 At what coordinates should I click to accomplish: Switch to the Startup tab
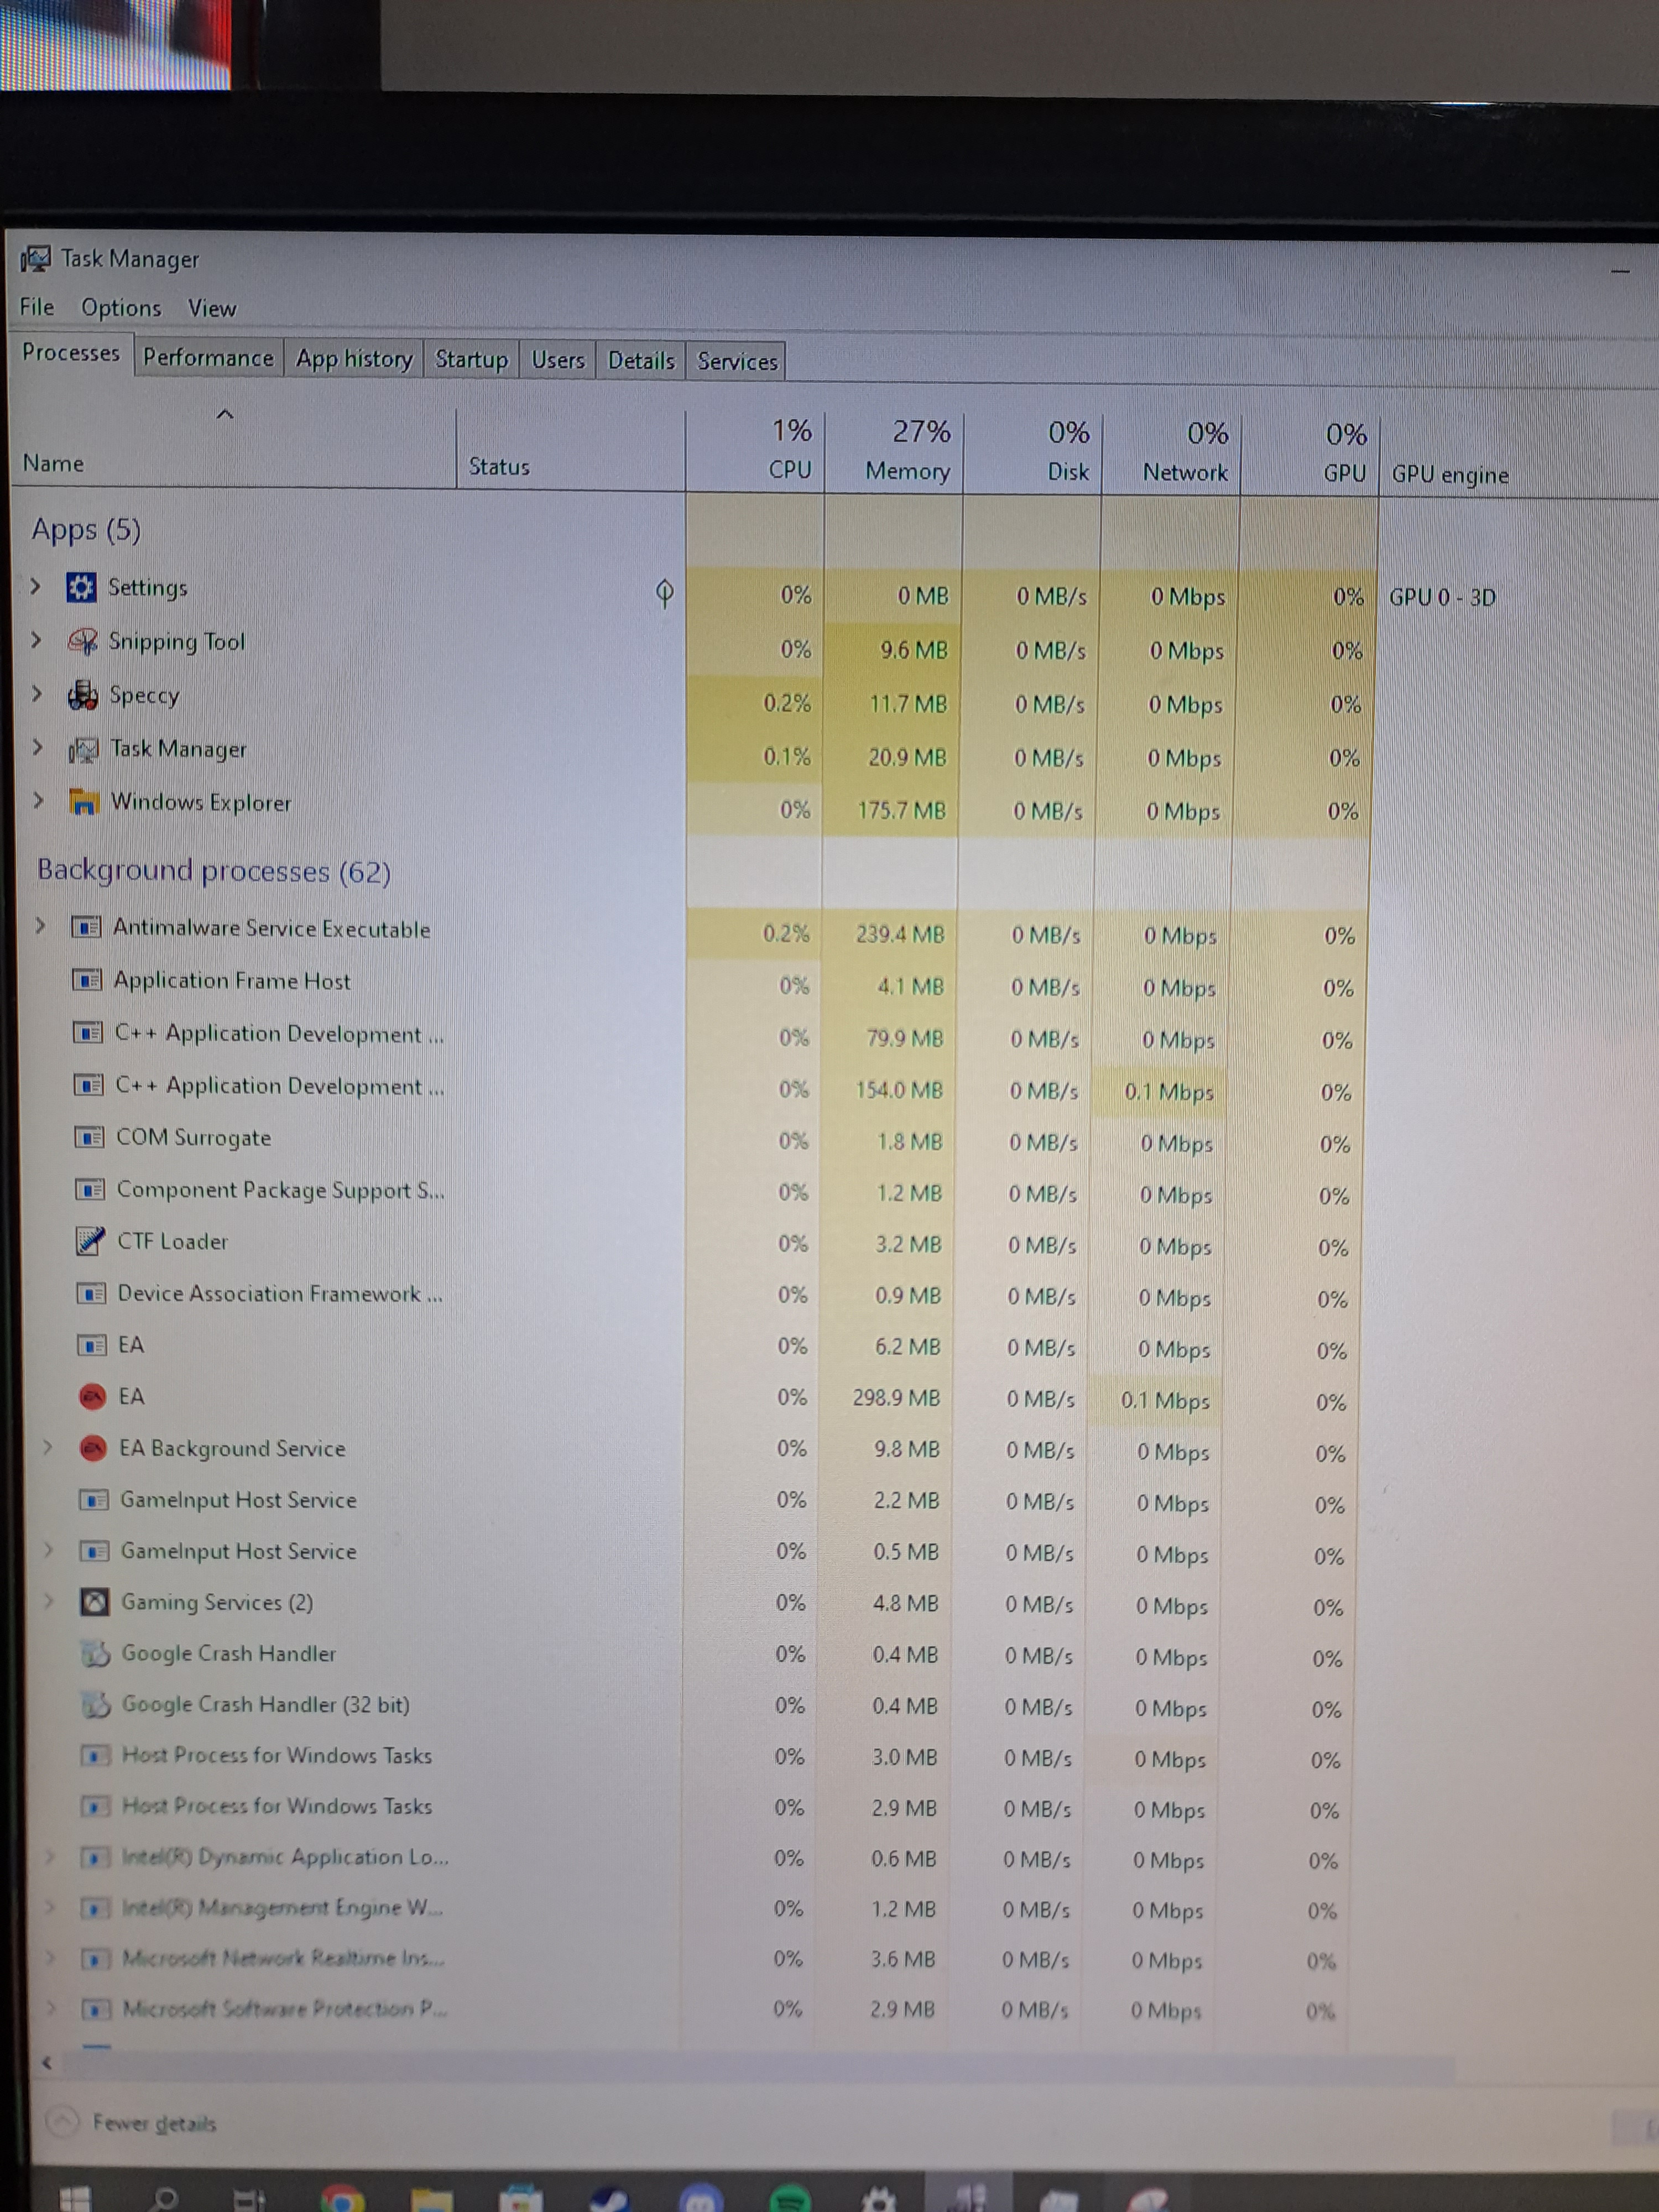(471, 360)
